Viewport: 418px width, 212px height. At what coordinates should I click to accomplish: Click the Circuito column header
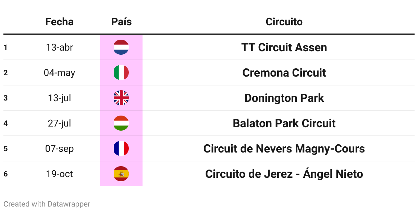coord(284,22)
